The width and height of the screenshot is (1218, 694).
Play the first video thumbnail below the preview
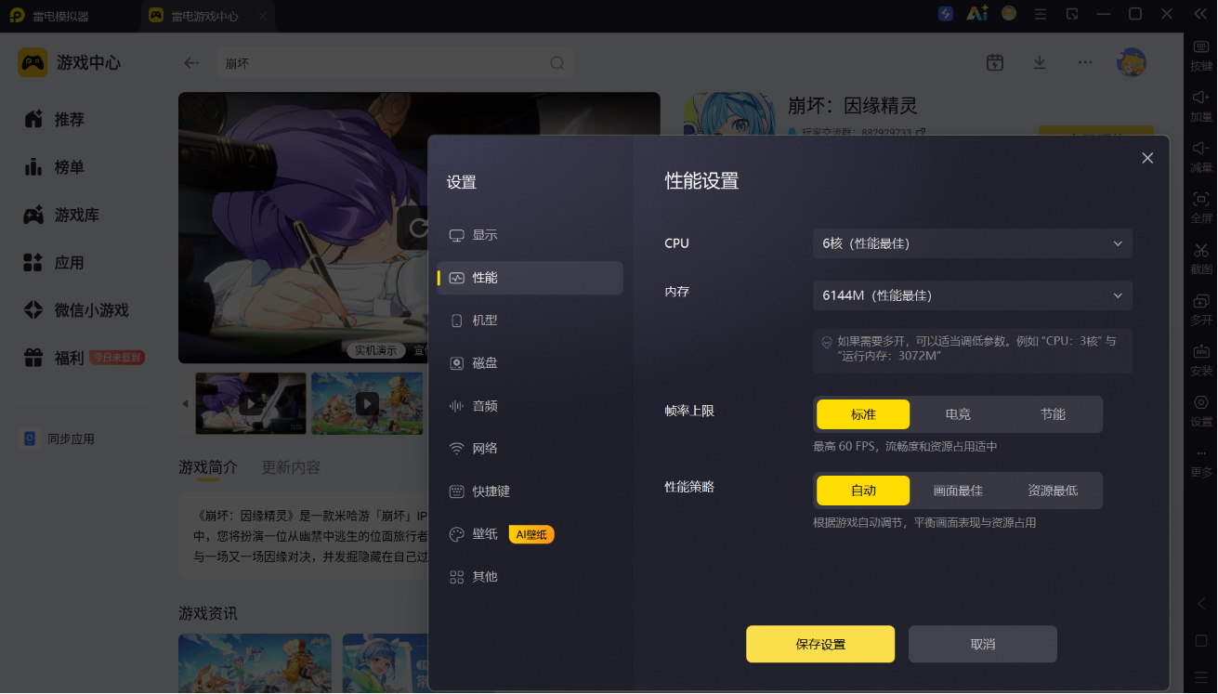click(x=251, y=404)
